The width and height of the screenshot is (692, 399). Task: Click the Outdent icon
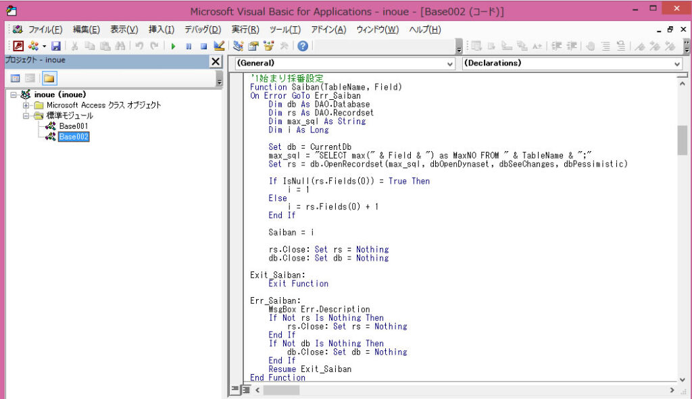[x=572, y=46]
